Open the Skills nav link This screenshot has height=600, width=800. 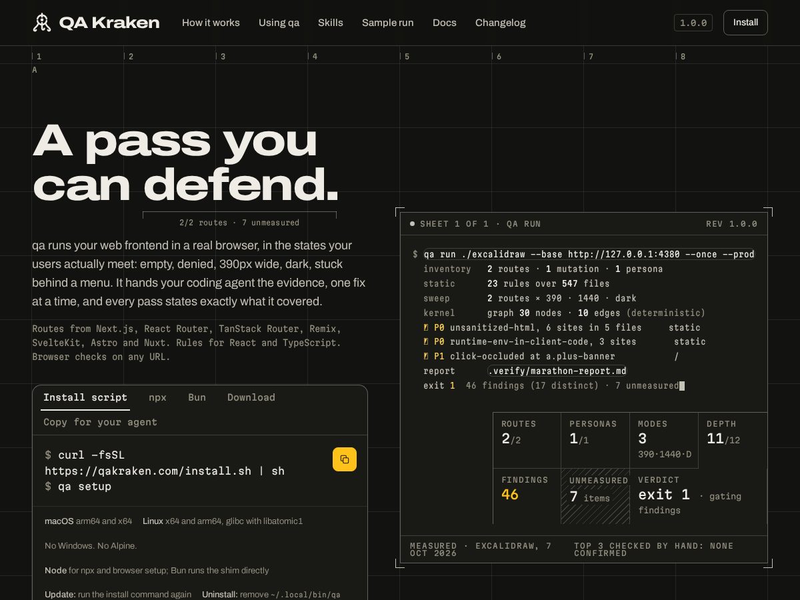331,23
